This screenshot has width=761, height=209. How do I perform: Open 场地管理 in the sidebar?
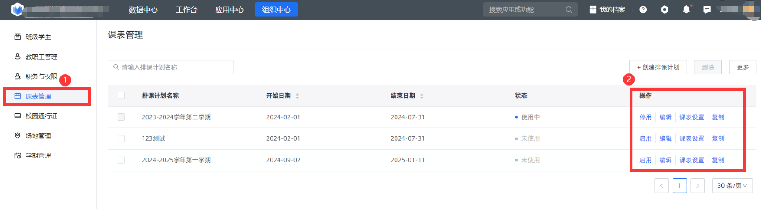pos(38,136)
